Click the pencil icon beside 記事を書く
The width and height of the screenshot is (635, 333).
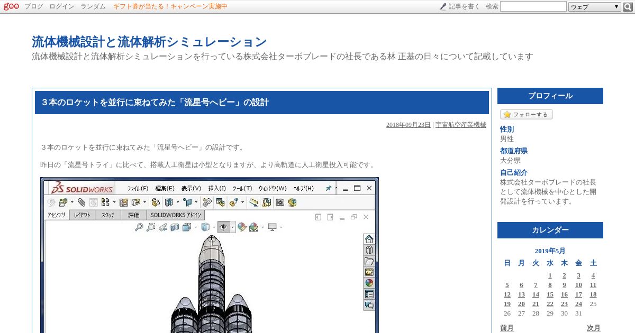coord(443,6)
